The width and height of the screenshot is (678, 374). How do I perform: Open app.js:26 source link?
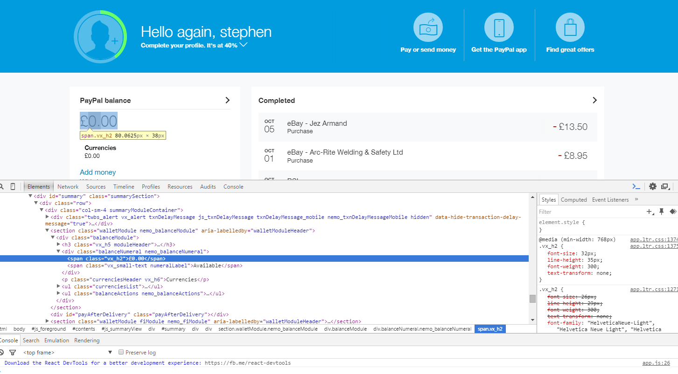656,363
